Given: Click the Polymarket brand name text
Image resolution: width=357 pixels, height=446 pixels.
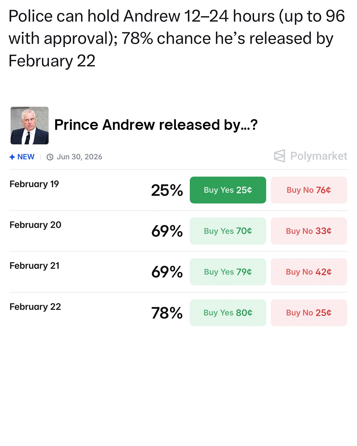Looking at the screenshot, I should point(318,156).
